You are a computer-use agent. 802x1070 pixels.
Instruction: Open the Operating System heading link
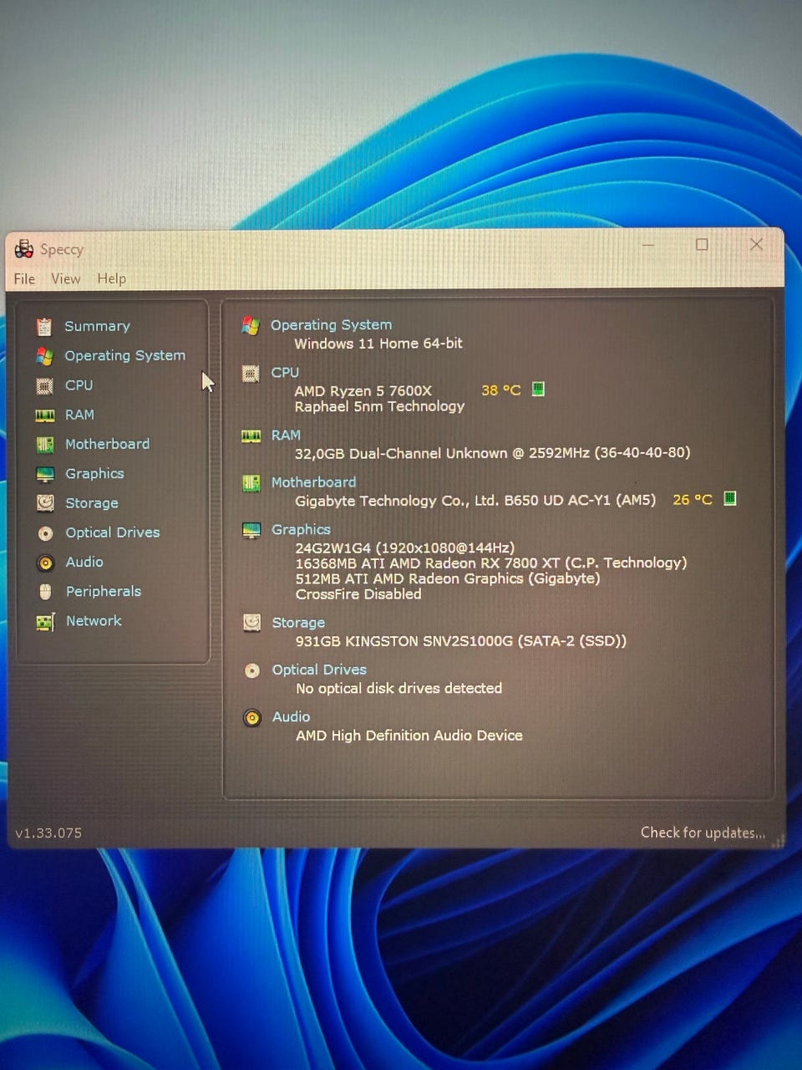pyautogui.click(x=331, y=325)
